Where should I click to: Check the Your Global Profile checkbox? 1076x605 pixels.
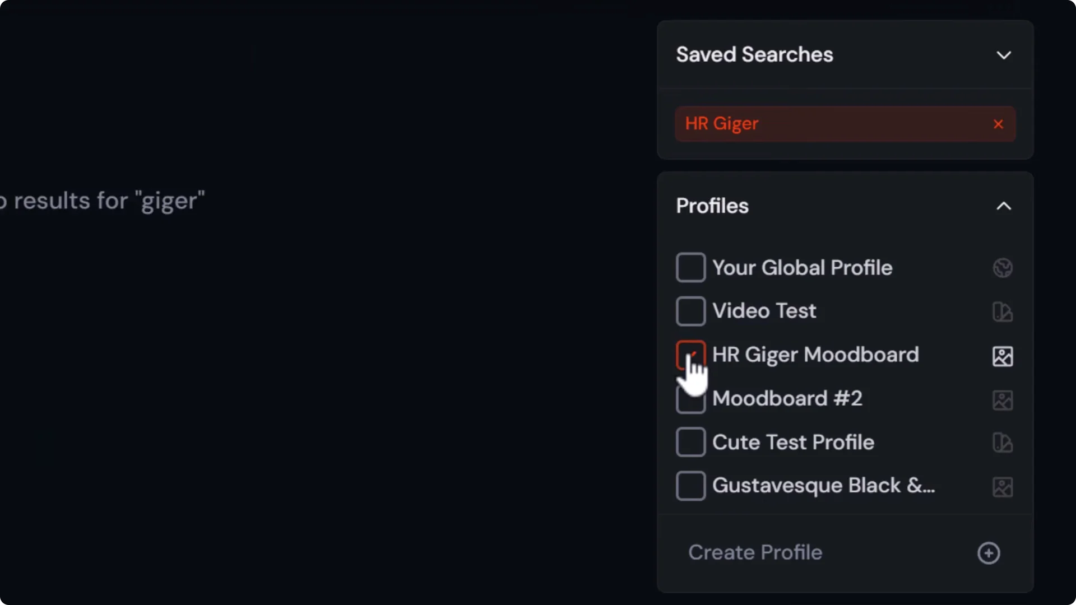(x=690, y=267)
